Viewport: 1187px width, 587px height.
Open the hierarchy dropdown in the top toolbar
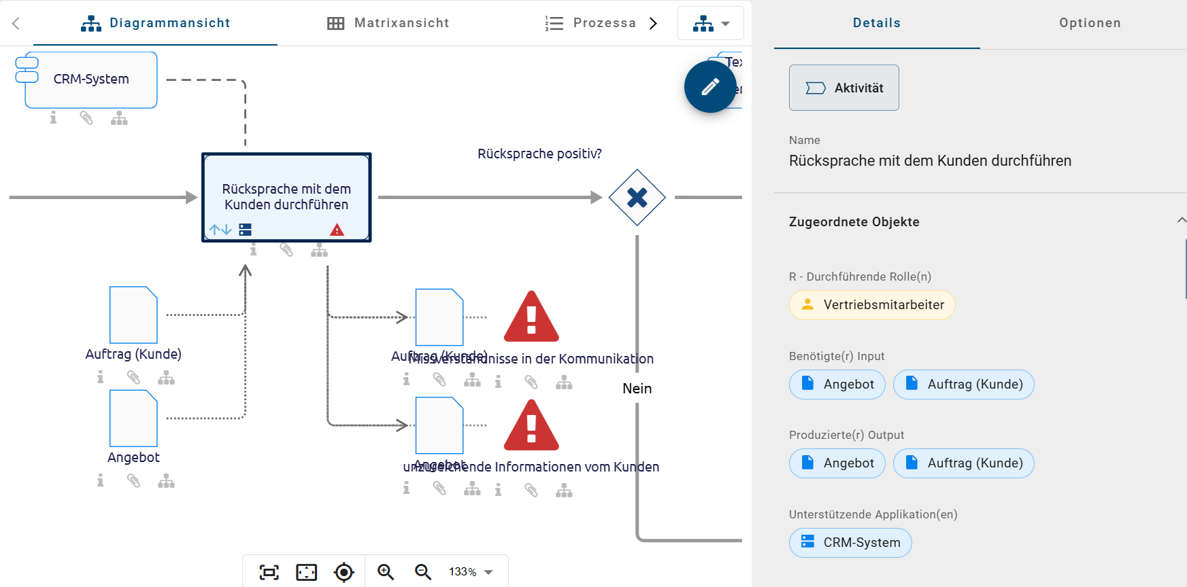[x=711, y=24]
